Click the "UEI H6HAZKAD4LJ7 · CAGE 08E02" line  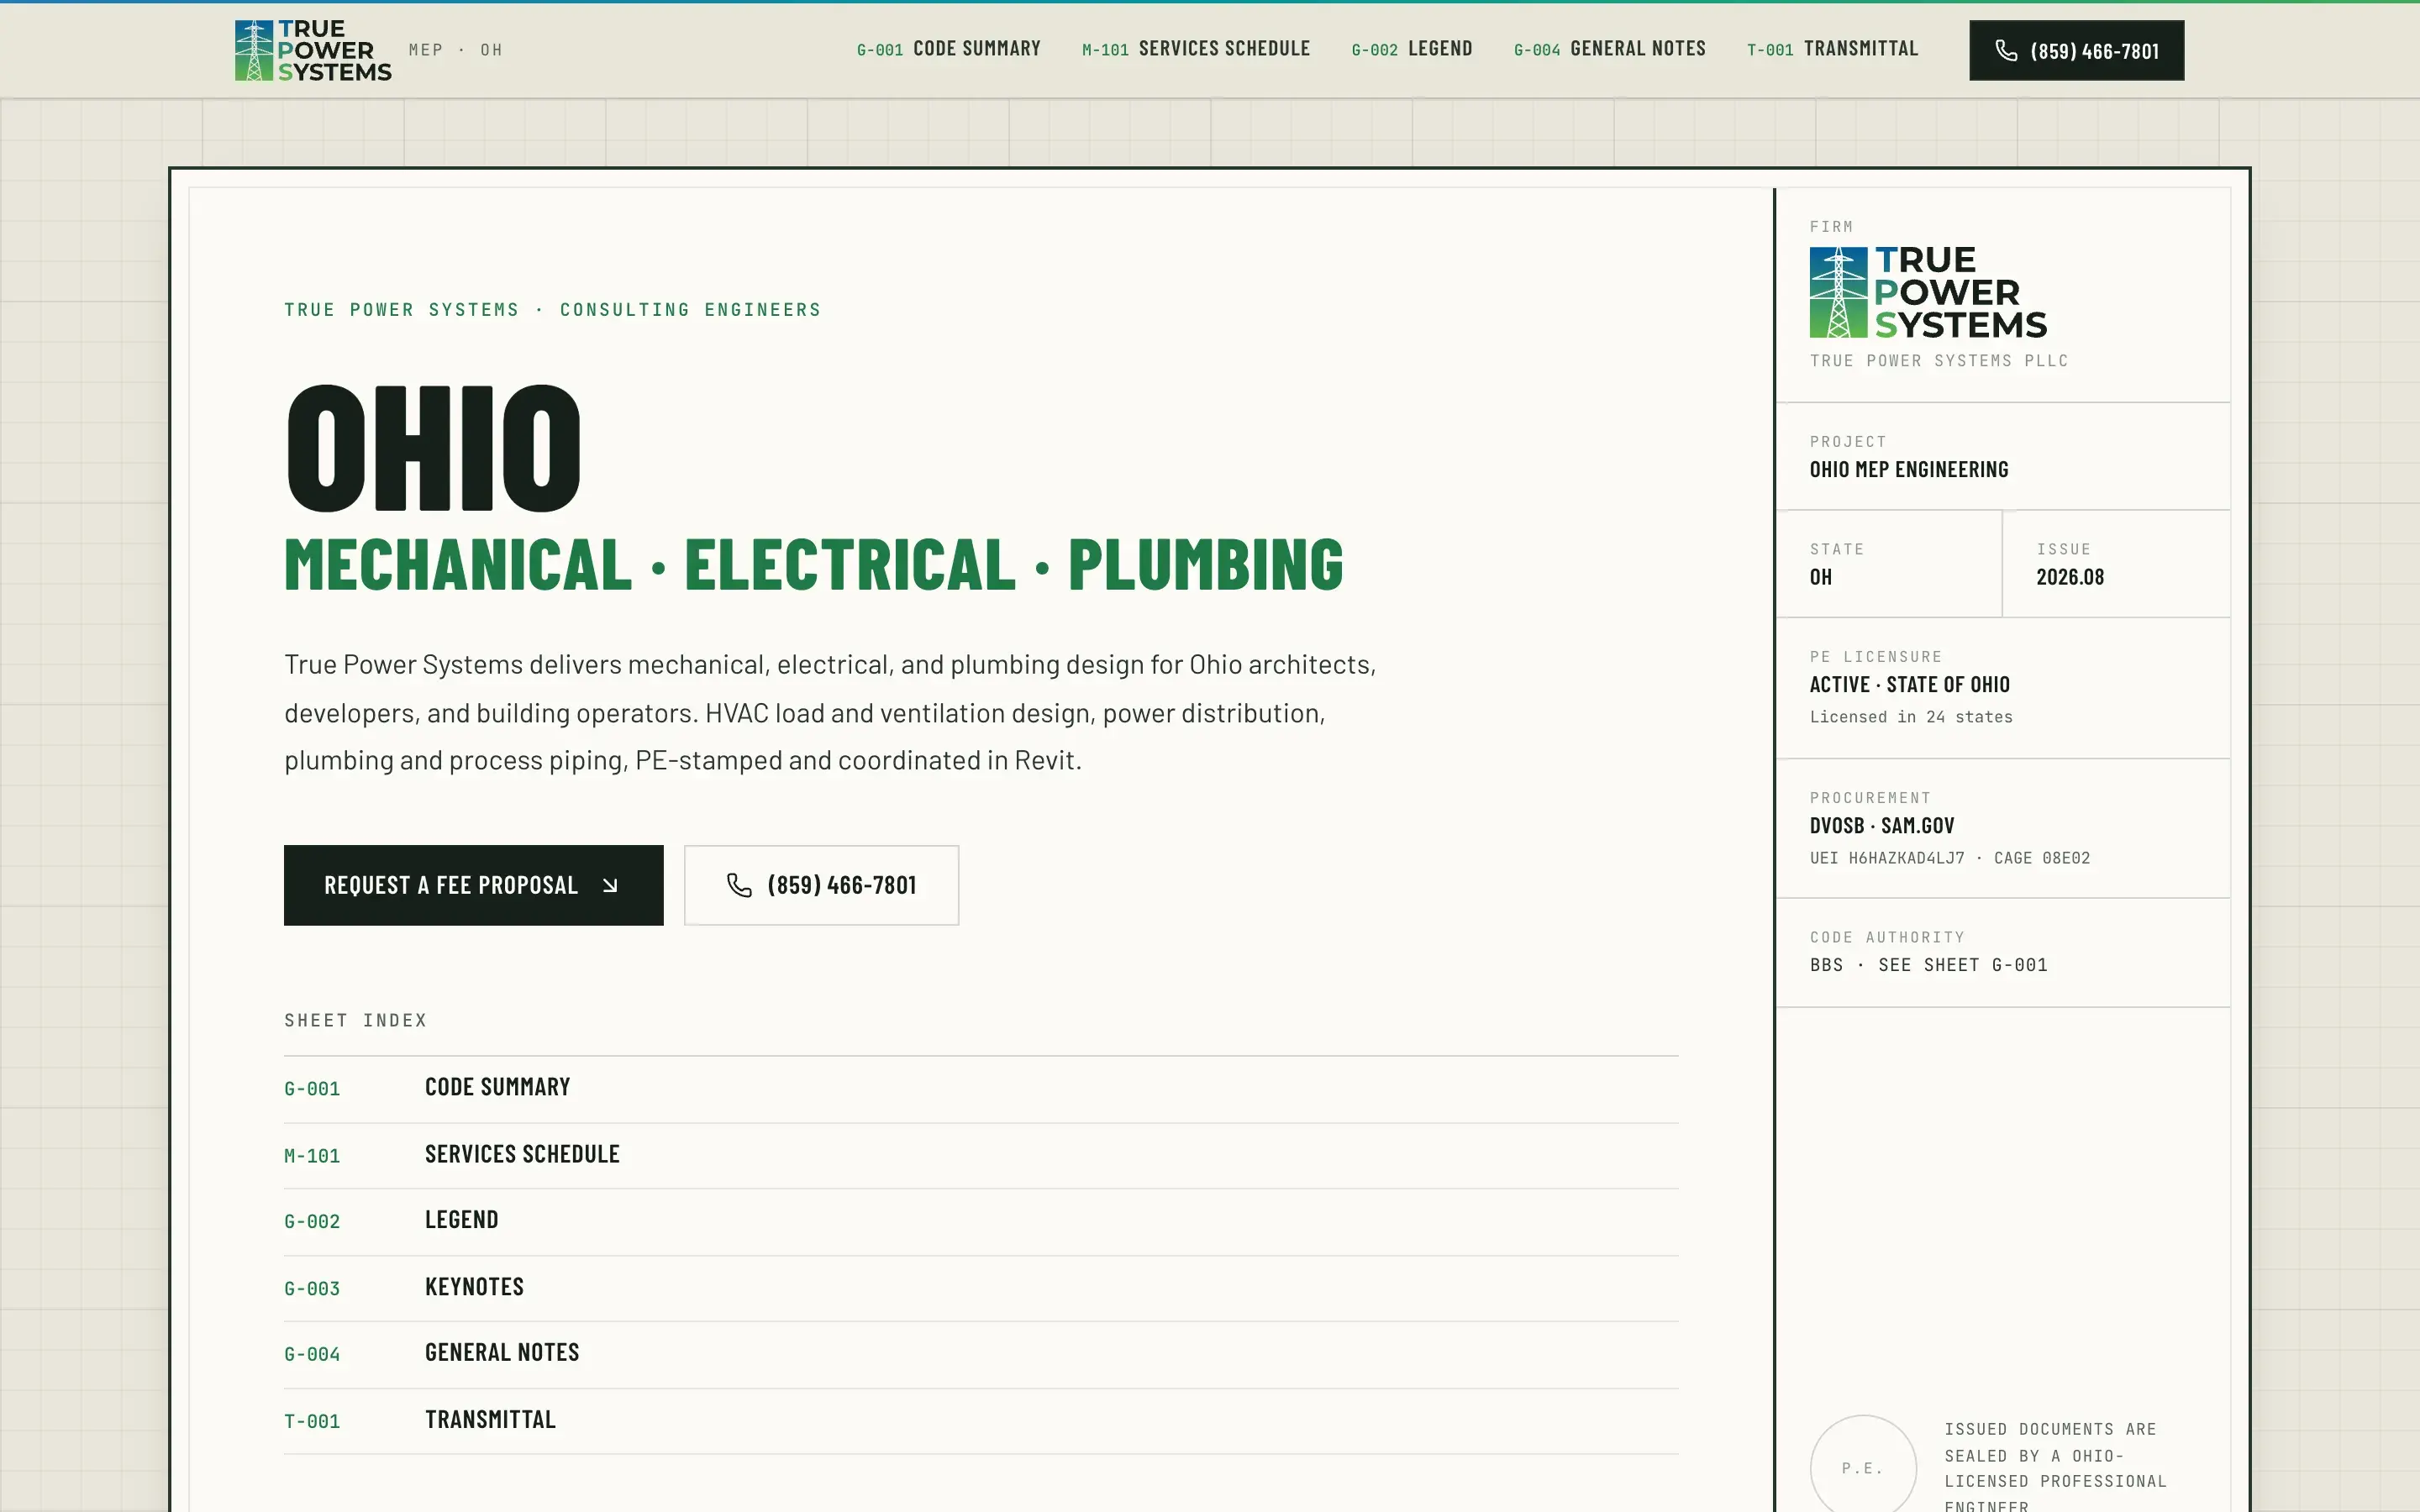(x=1950, y=858)
